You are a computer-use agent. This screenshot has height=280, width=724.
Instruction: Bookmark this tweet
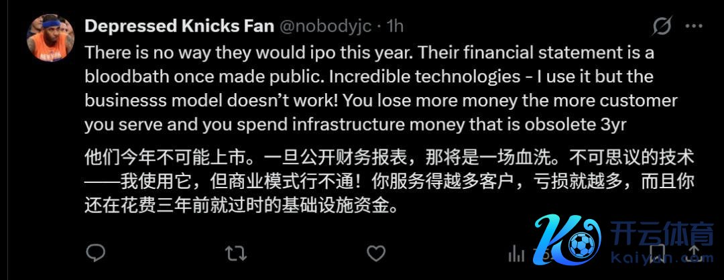pyautogui.click(x=658, y=252)
